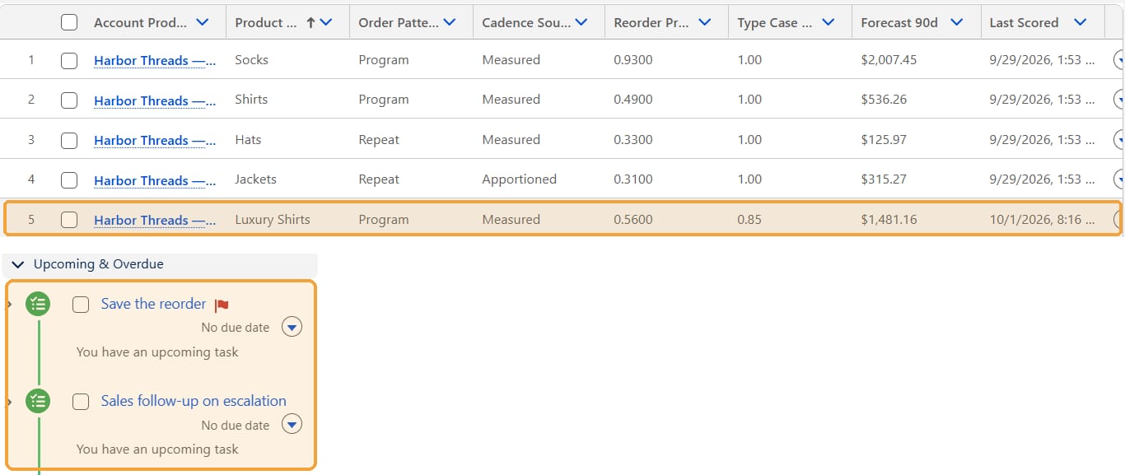Click the Apportioned cadence source cell
Viewport: 1125px width, 475px height.
click(x=519, y=179)
